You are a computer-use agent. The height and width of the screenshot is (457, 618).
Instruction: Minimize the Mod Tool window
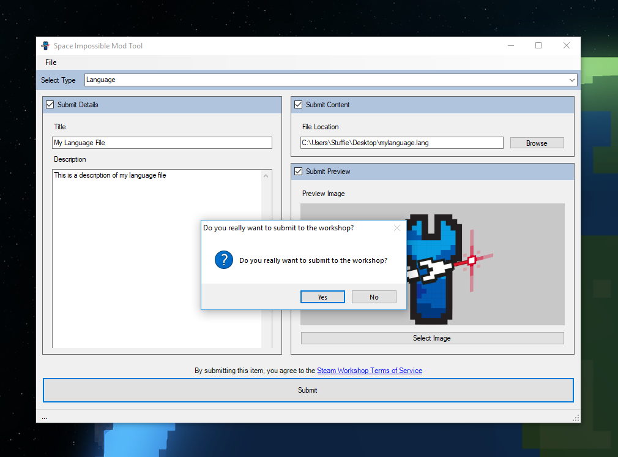[511, 46]
